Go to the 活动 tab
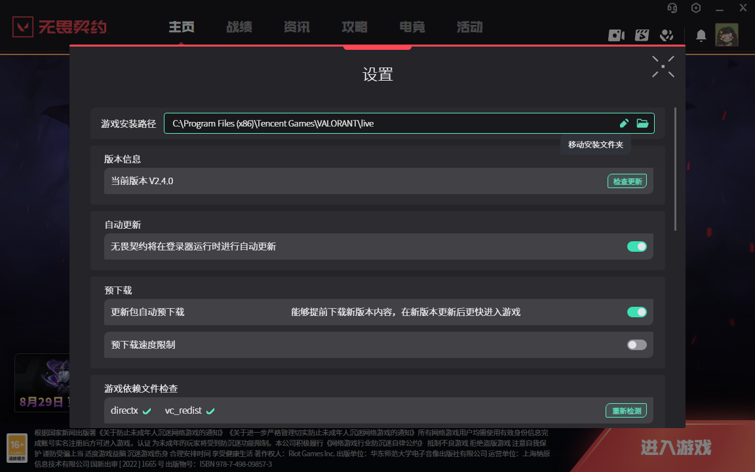This screenshot has width=755, height=472. click(469, 27)
